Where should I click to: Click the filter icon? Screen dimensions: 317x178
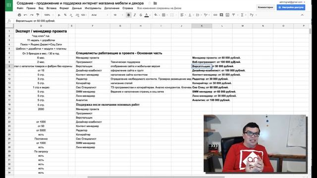pyautogui.click(x=233, y=15)
